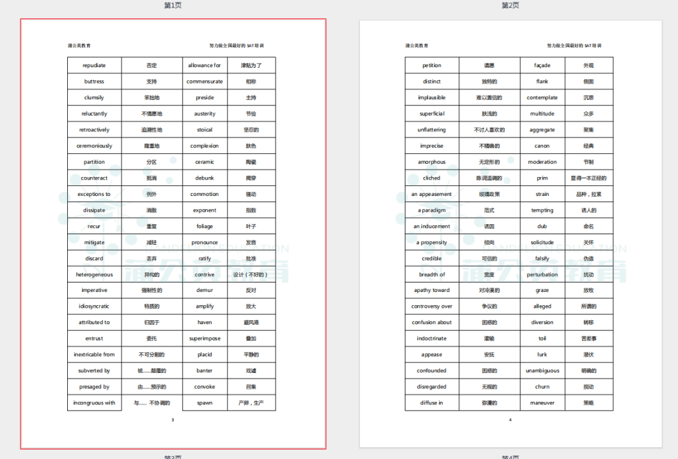This screenshot has height=459, width=678.
Task: Click the partially visible 第3页 label
Action: coord(173,456)
